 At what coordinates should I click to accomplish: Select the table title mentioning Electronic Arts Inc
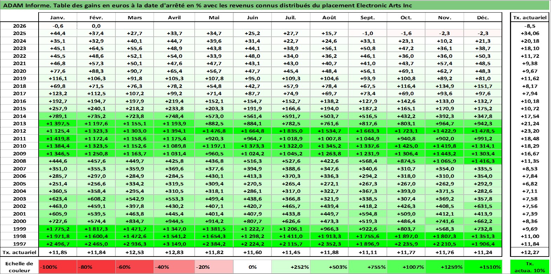pyautogui.click(x=208, y=5)
